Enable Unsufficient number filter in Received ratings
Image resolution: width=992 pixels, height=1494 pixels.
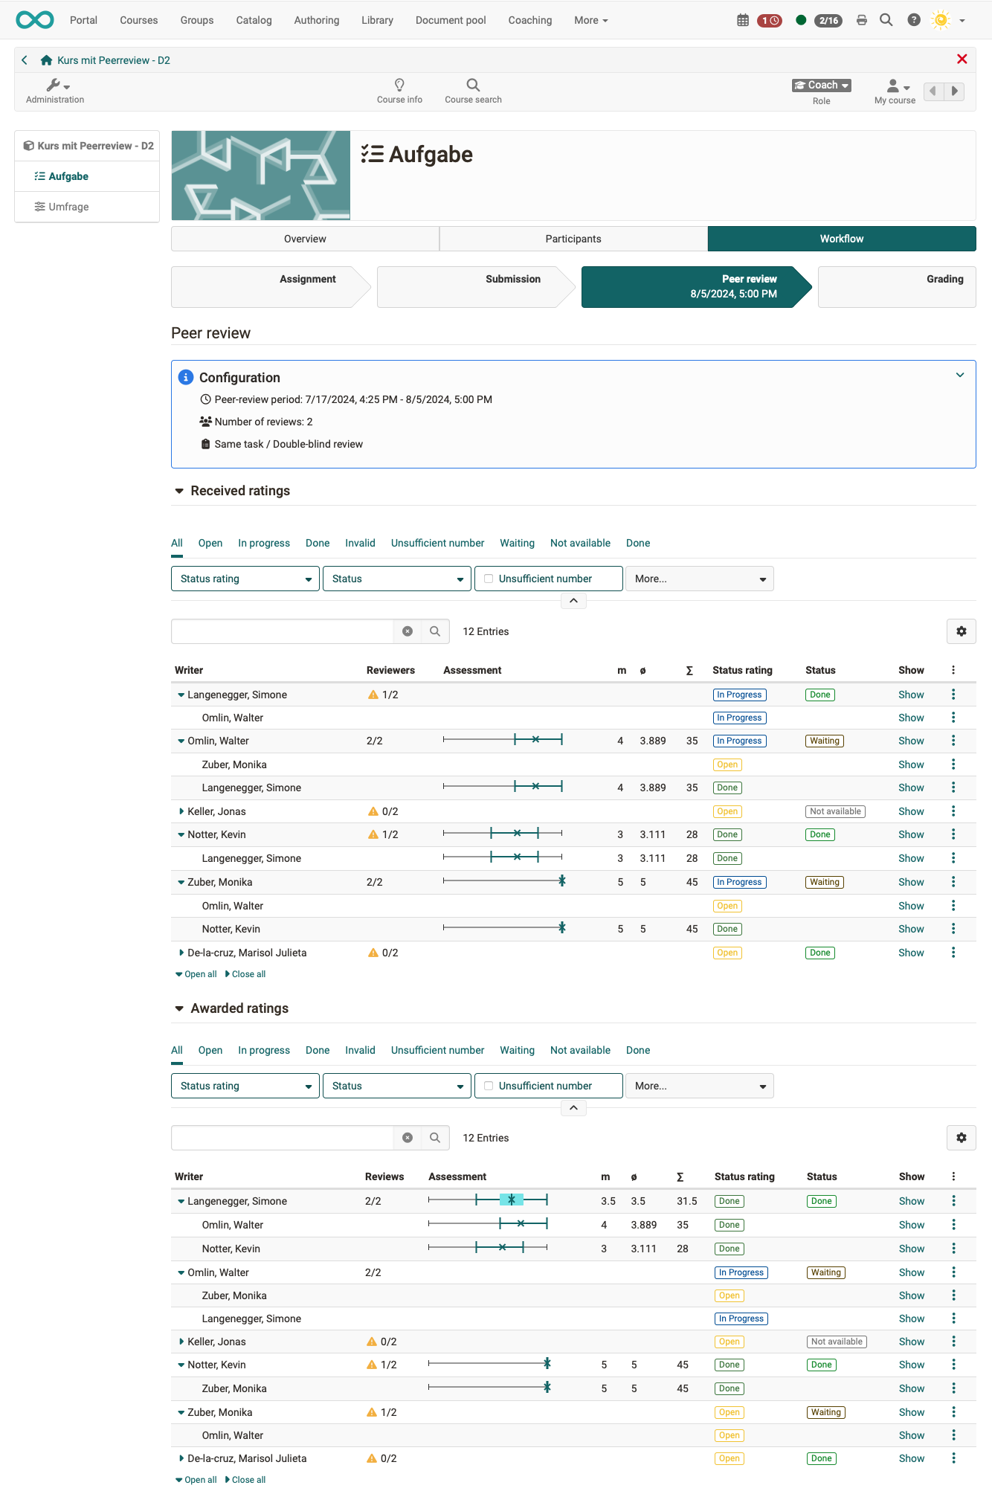click(489, 579)
